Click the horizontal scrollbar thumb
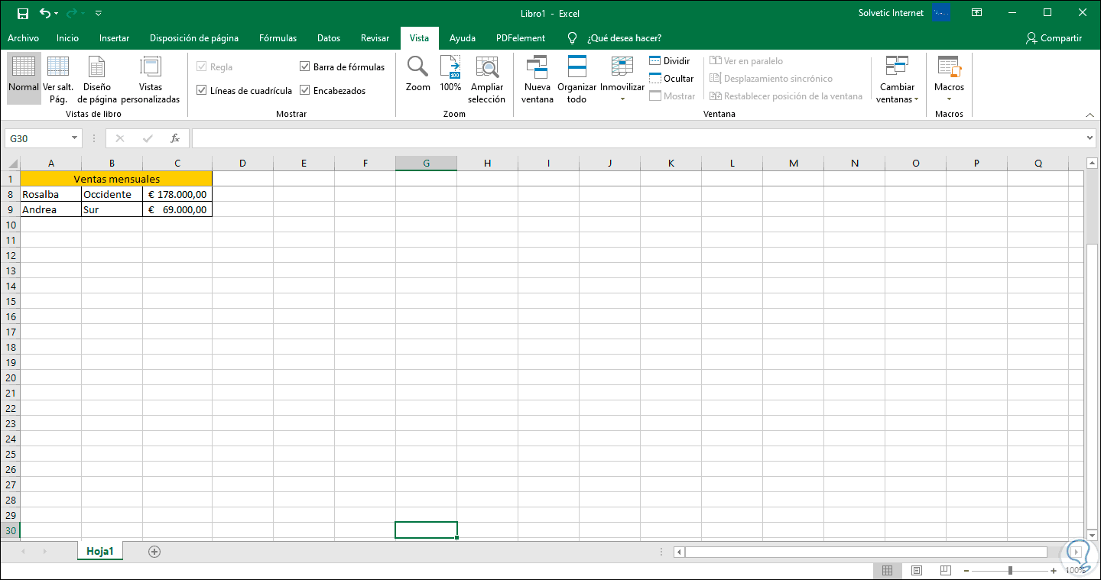 click(866, 552)
